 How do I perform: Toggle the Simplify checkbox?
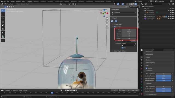(147, 68)
